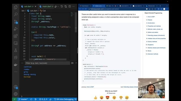Open Constructors lesson link

151,23
